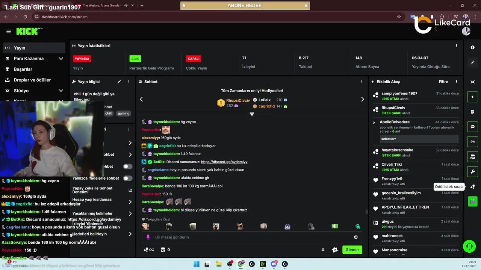Click the Gönder send button
Screen dimensions: 481x270
[x=352, y=250]
